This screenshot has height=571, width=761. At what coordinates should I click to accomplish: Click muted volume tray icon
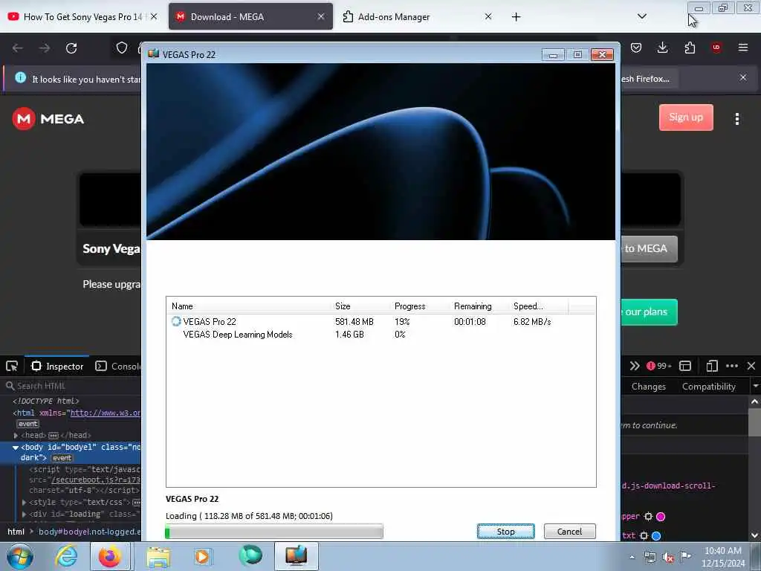tap(668, 558)
